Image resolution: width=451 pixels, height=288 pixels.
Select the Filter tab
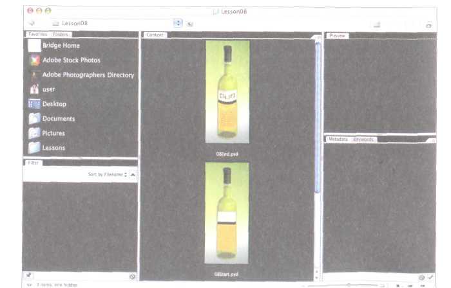(33, 163)
